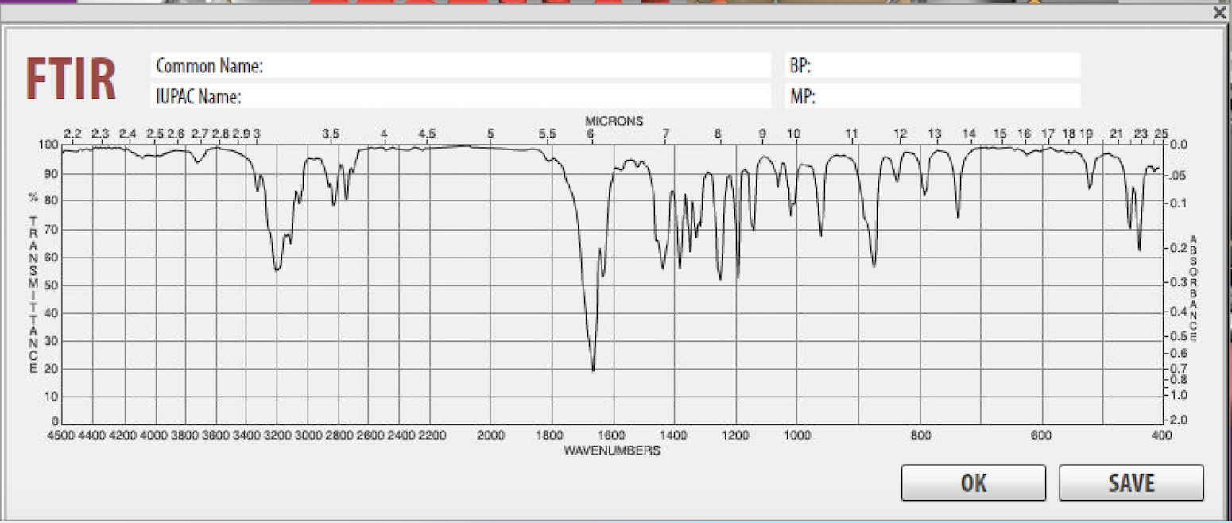1232x523 pixels.
Task: Click the 1800 wavenumber tick label
Action: [551, 436]
